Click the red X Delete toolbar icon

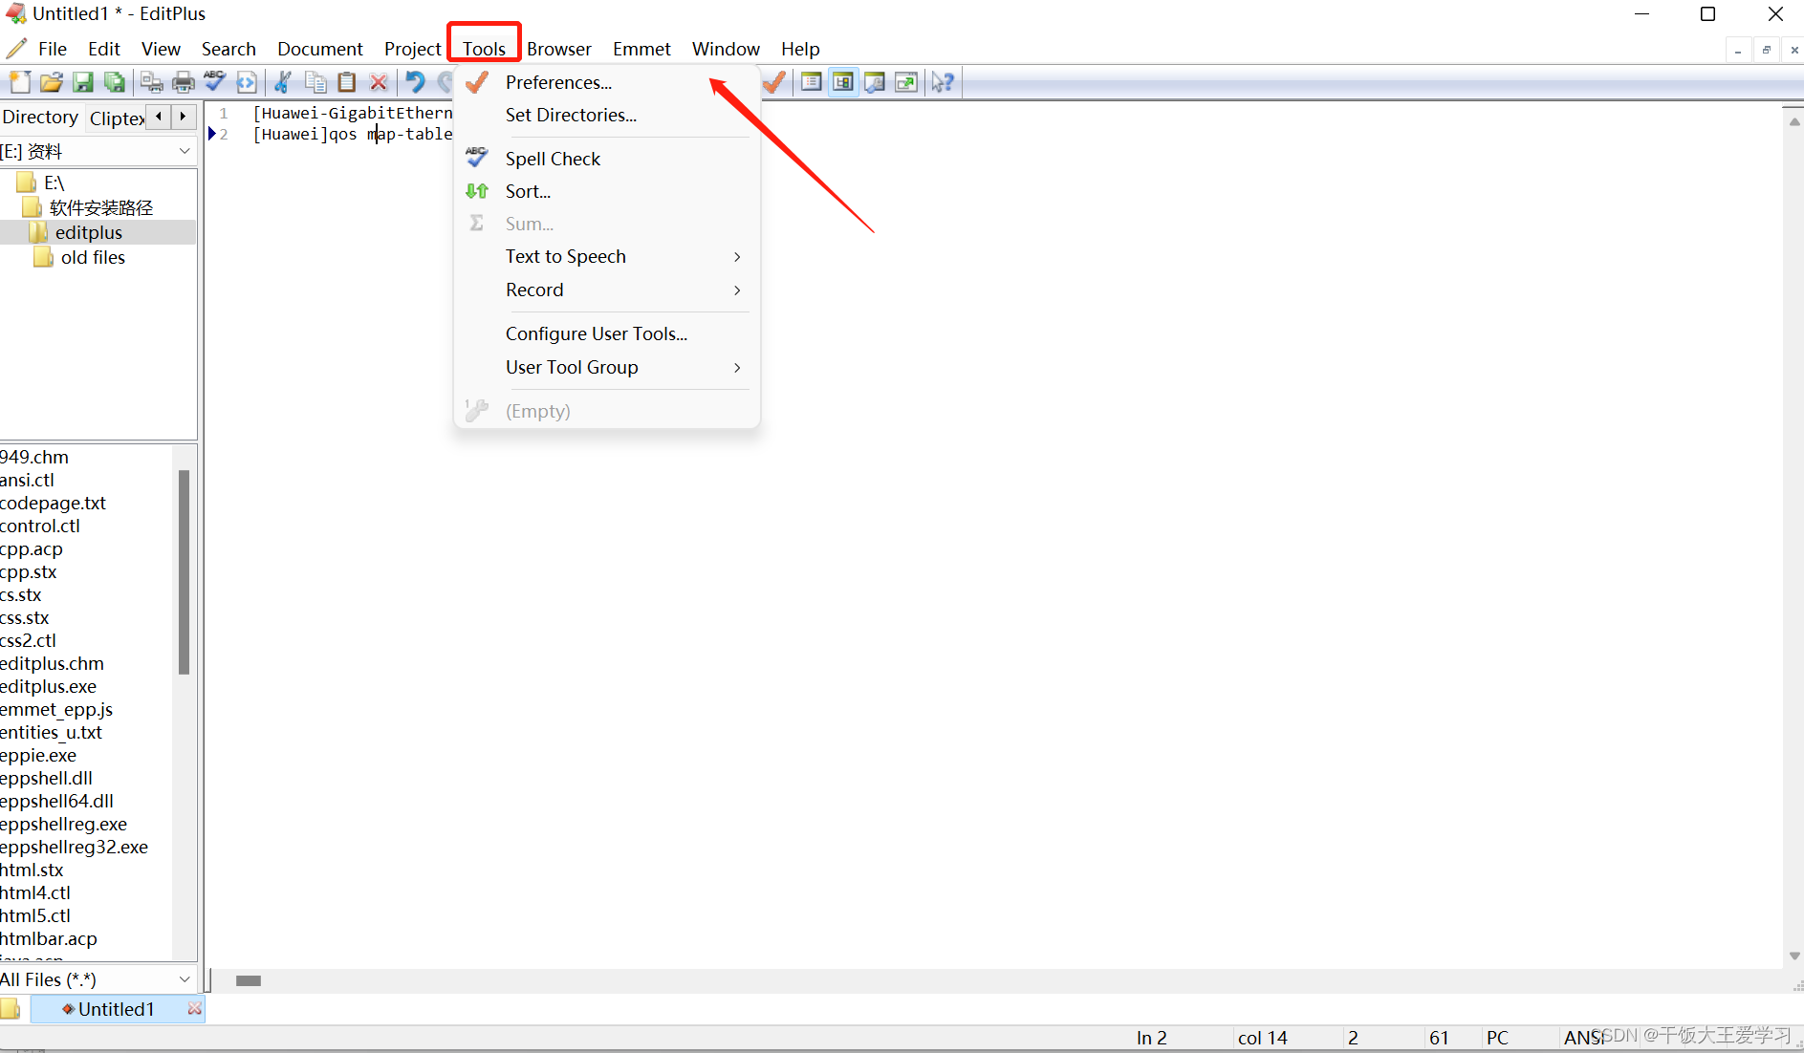pos(379,82)
